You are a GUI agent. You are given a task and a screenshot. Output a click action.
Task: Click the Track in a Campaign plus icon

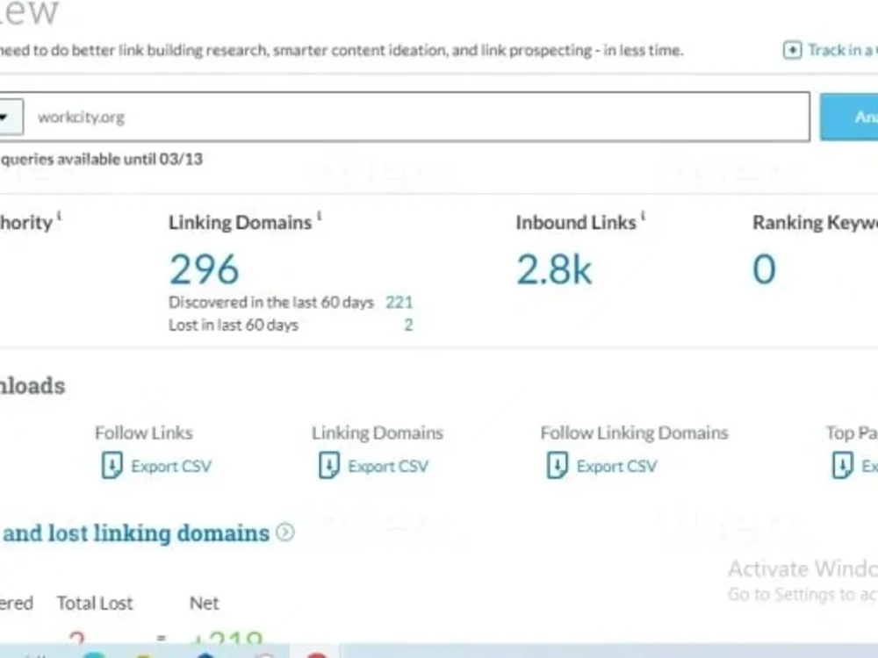792,50
